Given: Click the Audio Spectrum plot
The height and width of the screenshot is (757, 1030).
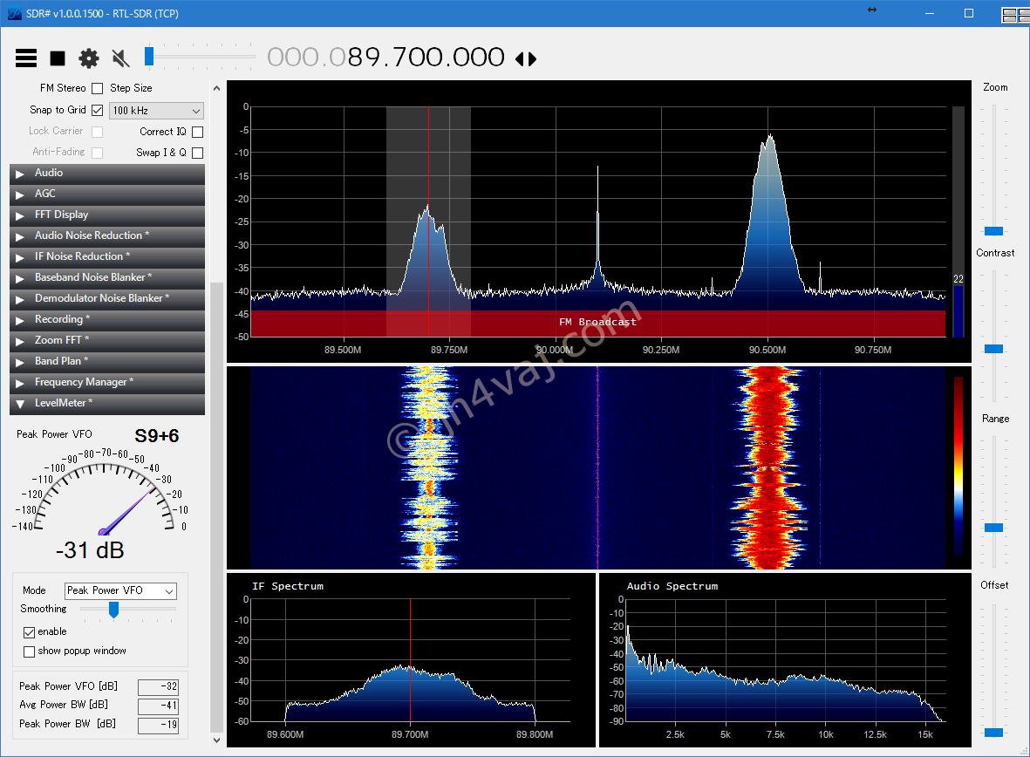Looking at the screenshot, I should (x=785, y=659).
